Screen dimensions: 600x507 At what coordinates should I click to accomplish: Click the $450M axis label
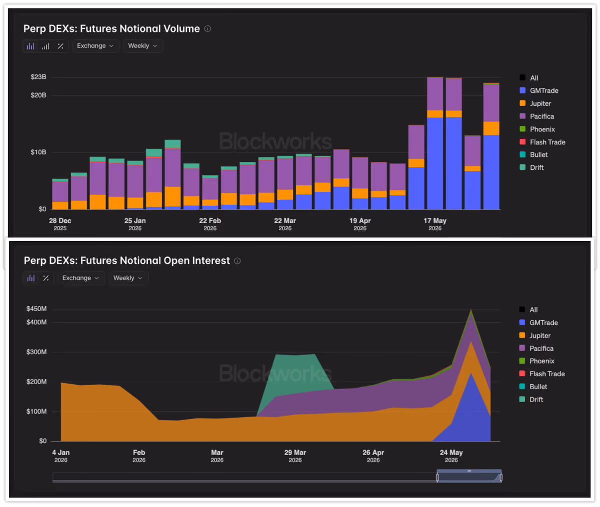[x=36, y=309]
